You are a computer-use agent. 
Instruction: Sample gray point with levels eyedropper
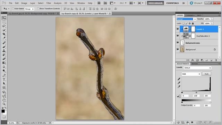pyautogui.click(x=179, y=83)
